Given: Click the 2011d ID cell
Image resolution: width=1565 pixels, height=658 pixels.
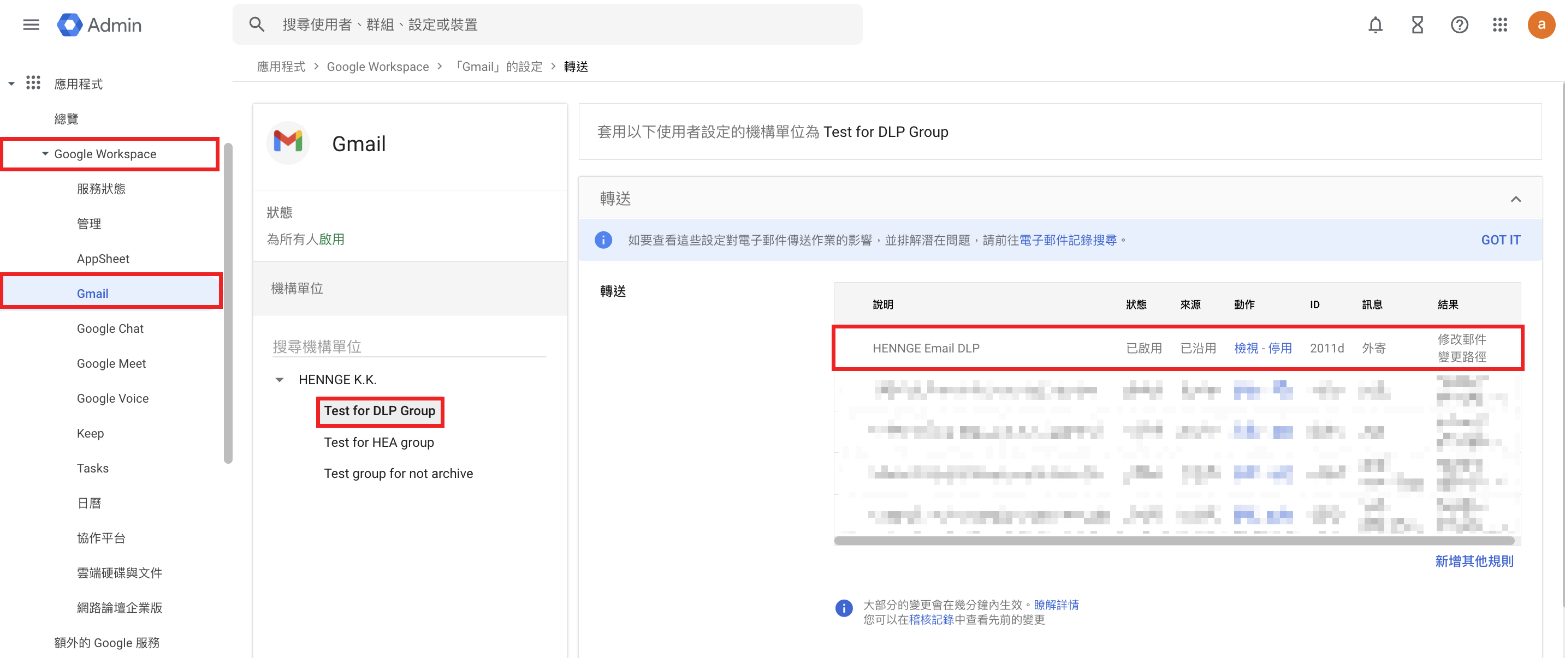Looking at the screenshot, I should pyautogui.click(x=1326, y=349).
